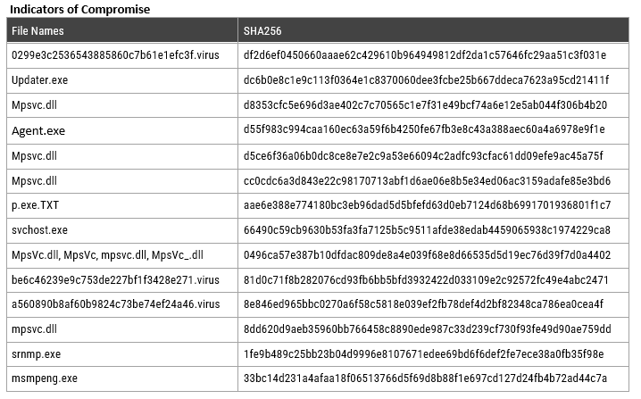Click the 0299e3c2536543885860c7b61e1efc3f.virus file name
This screenshot has width=641, height=399.
click(115, 55)
